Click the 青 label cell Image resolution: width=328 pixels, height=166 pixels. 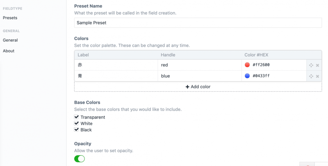click(x=116, y=76)
